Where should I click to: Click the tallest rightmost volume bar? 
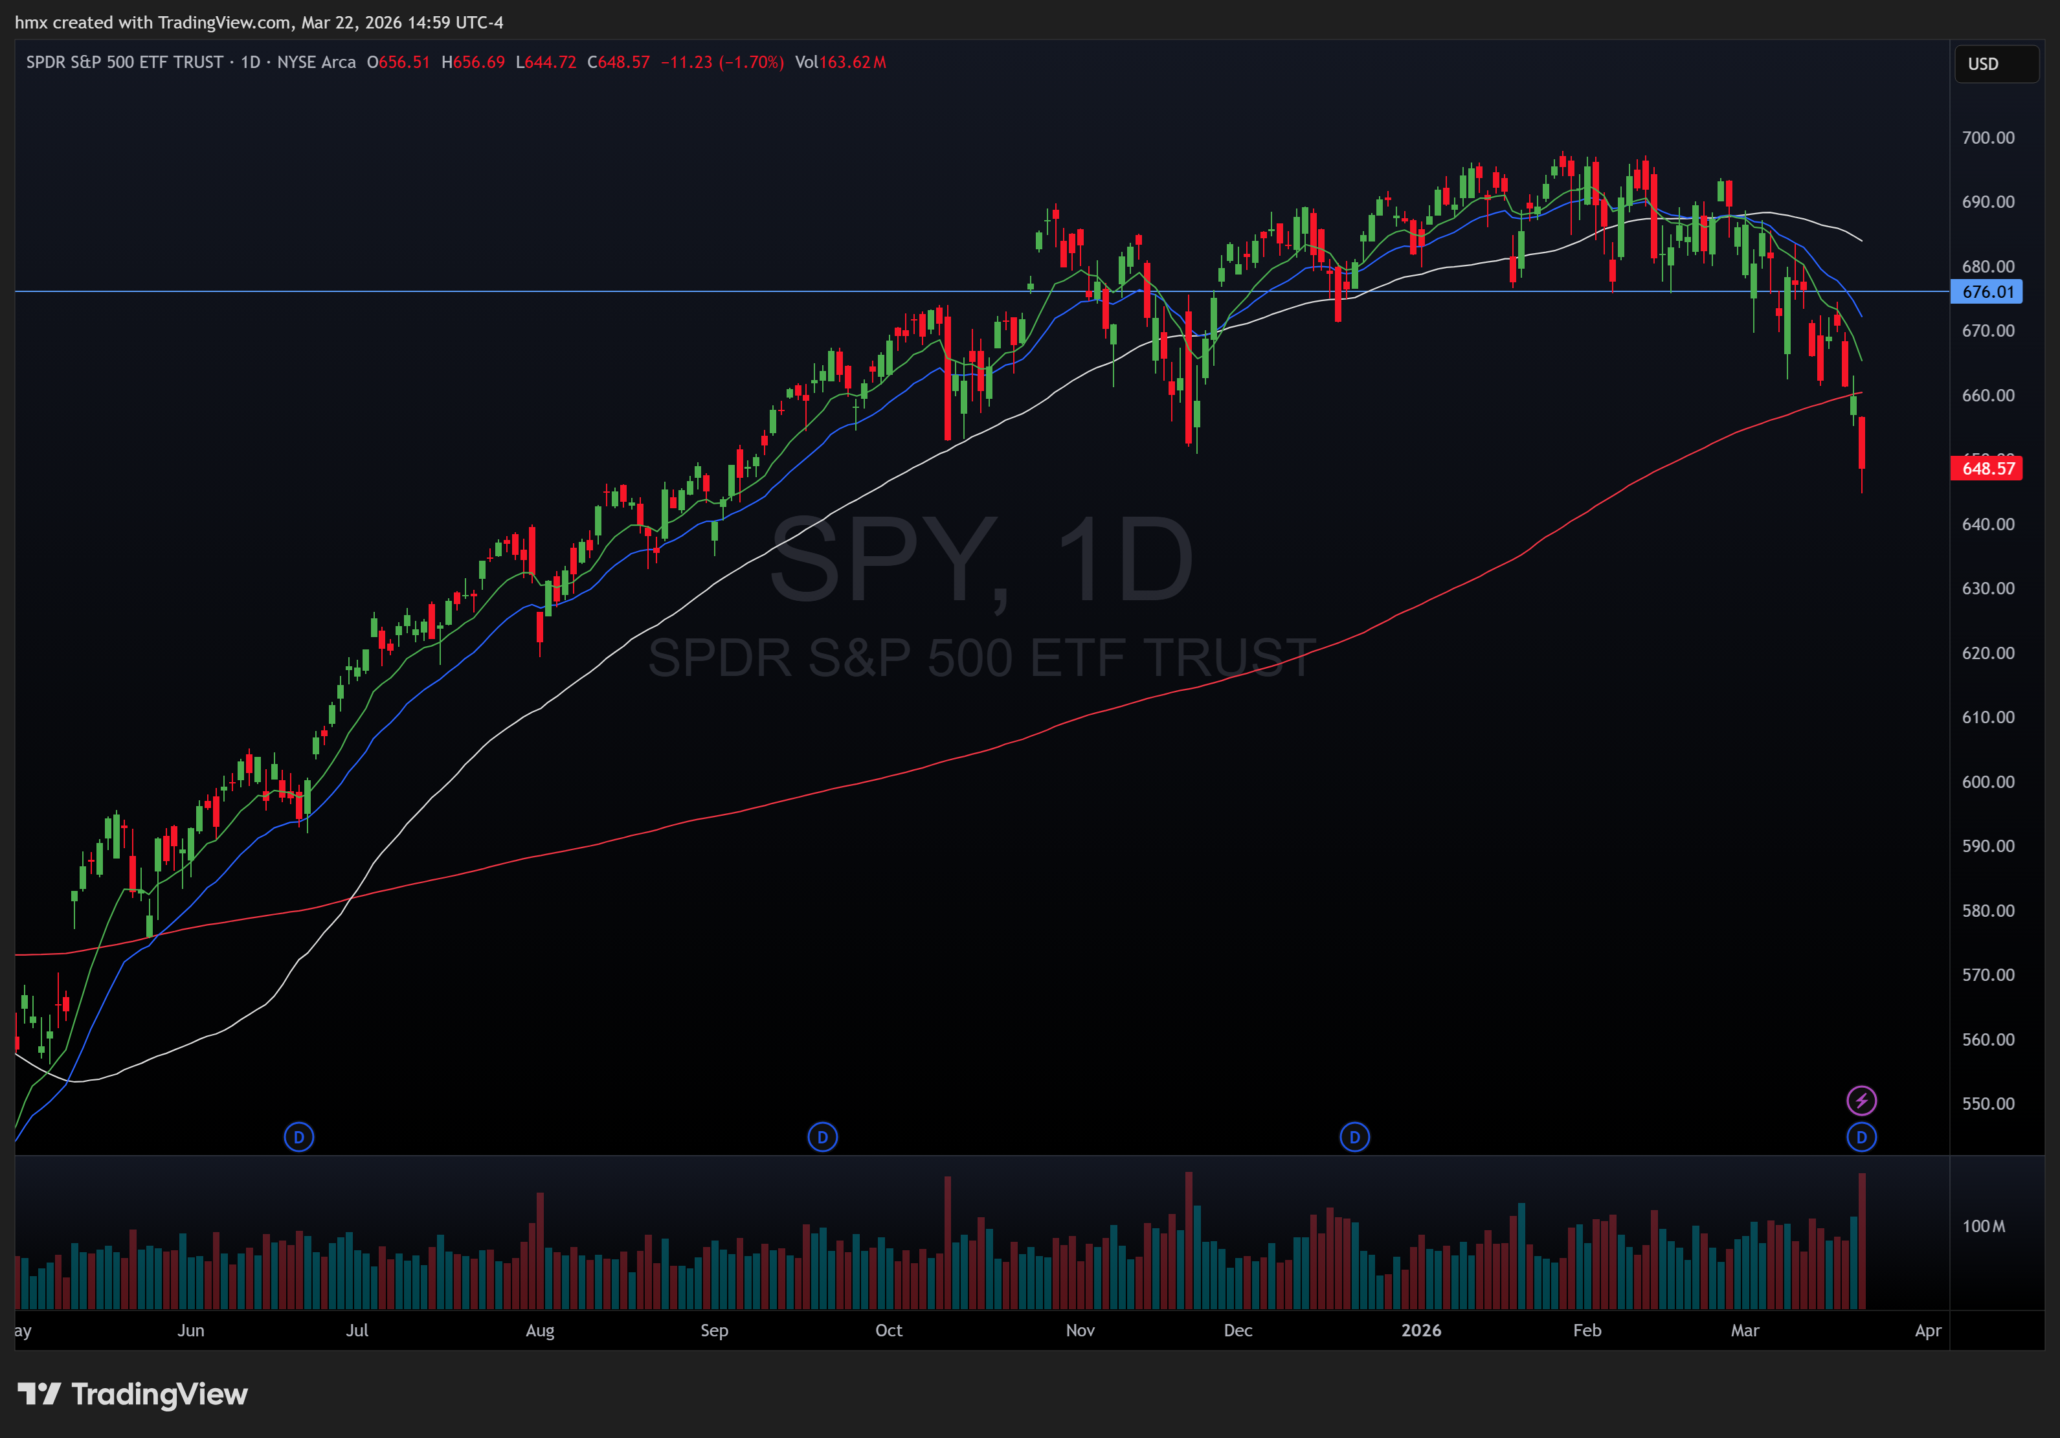click(x=1862, y=1242)
